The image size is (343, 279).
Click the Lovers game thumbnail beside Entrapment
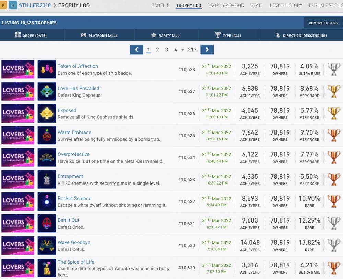[18, 180]
